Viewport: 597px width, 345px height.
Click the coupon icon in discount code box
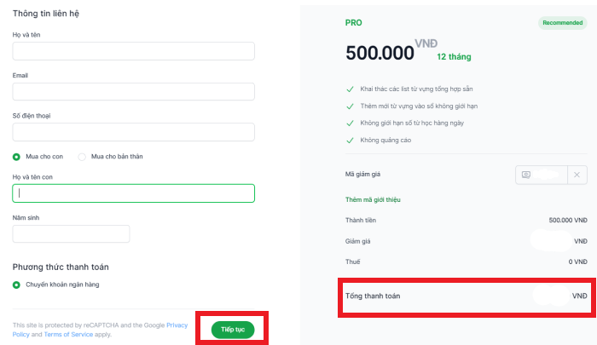point(526,175)
